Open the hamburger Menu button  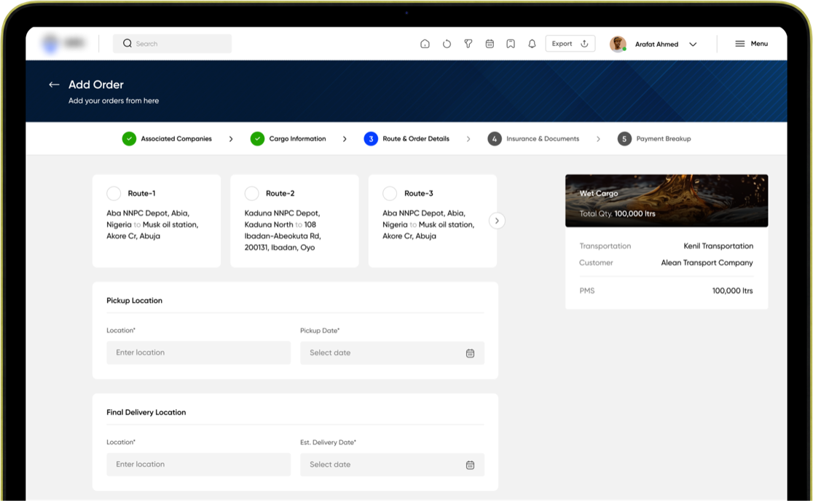coord(751,44)
